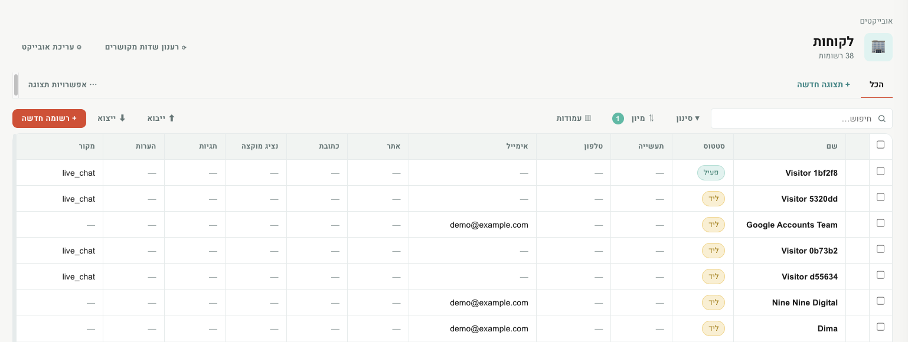Image resolution: width=908 pixels, height=342 pixels.
Task: Tick the Visitor 0b73b2 row checkbox
Action: [x=881, y=249]
